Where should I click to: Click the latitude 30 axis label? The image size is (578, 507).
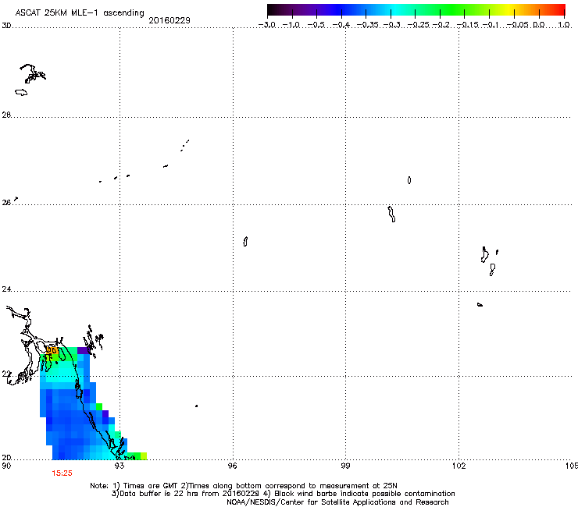click(x=6, y=26)
